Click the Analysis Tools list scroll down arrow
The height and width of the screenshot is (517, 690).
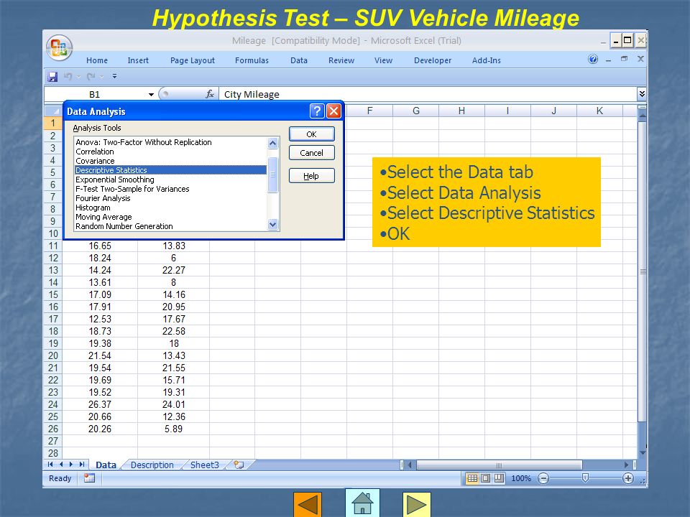273,225
